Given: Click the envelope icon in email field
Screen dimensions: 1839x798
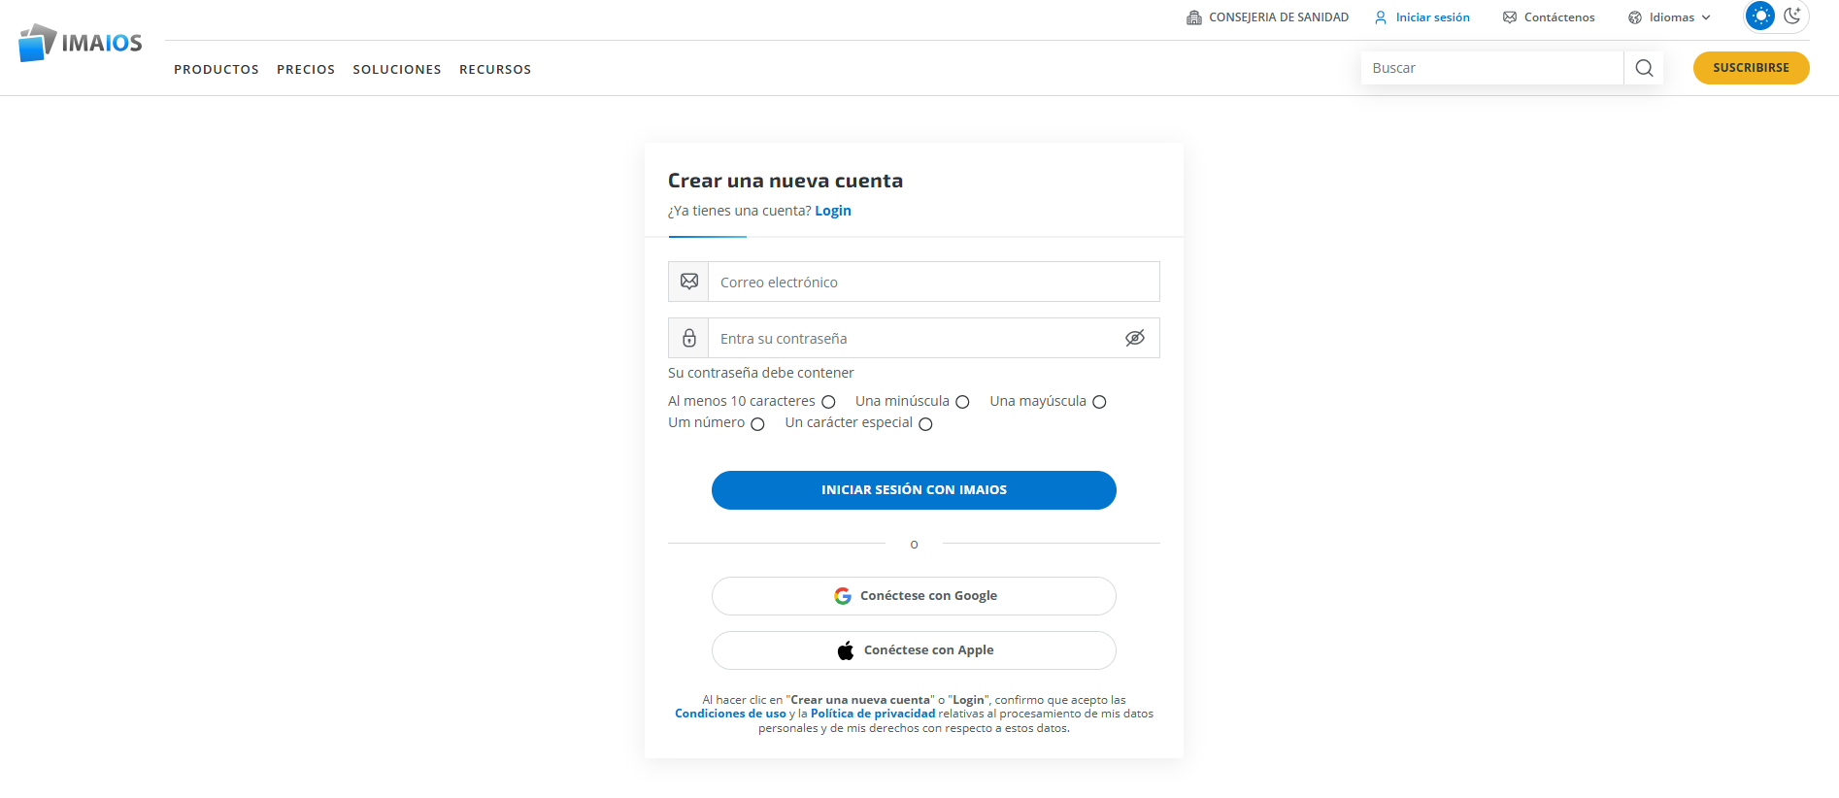Looking at the screenshot, I should click(689, 282).
